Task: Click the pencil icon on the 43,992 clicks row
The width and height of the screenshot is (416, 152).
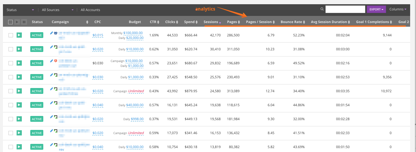Action: point(51,89)
